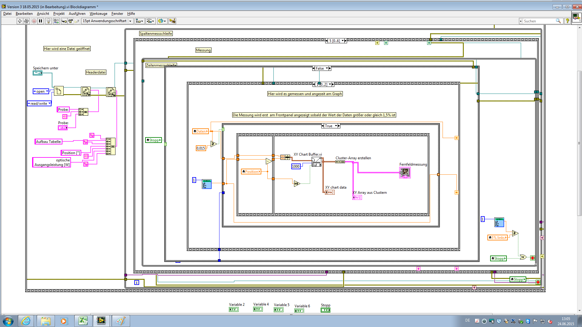This screenshot has width=582, height=327.
Task: Toggle highlight execution light bulb
Action: (x=48, y=21)
